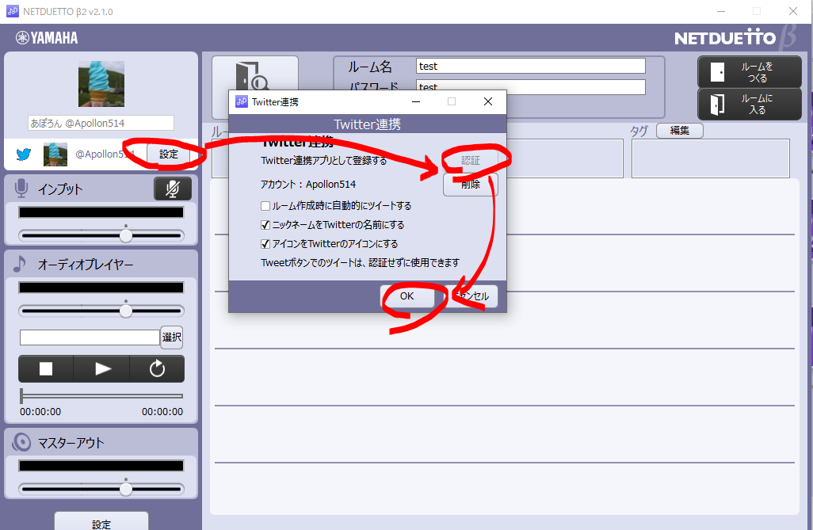Delete the account with 削除 button
This screenshot has height=530, width=813.
(470, 184)
